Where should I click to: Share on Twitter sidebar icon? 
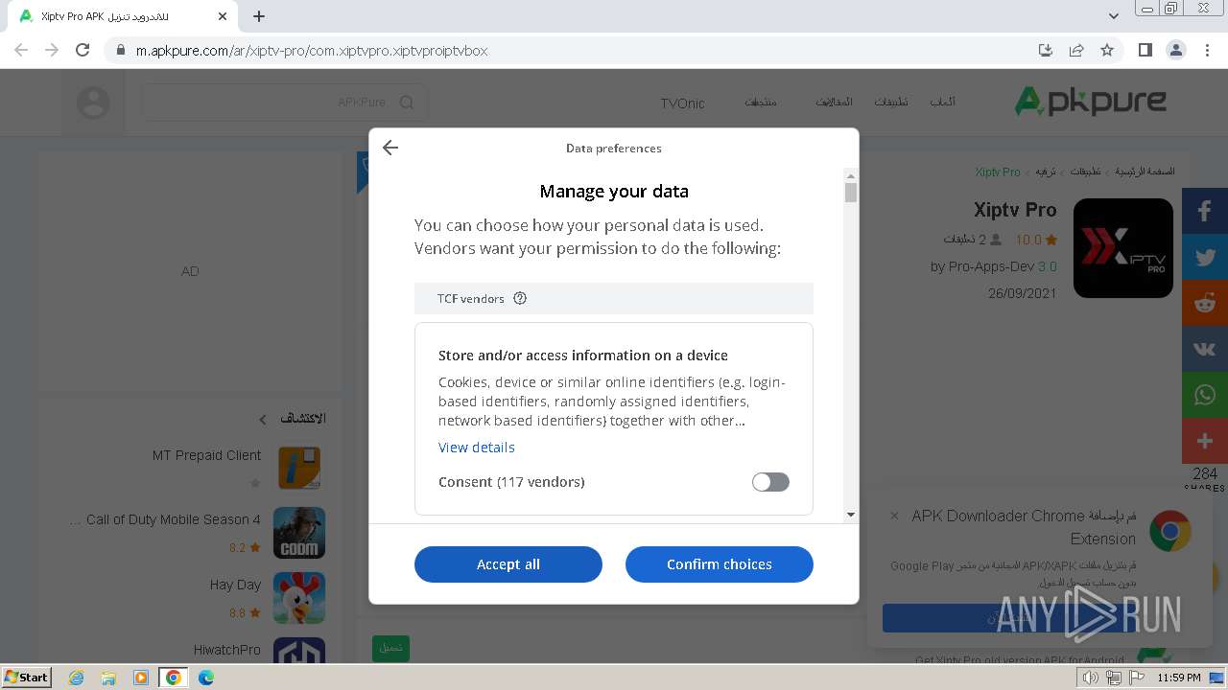(1205, 258)
